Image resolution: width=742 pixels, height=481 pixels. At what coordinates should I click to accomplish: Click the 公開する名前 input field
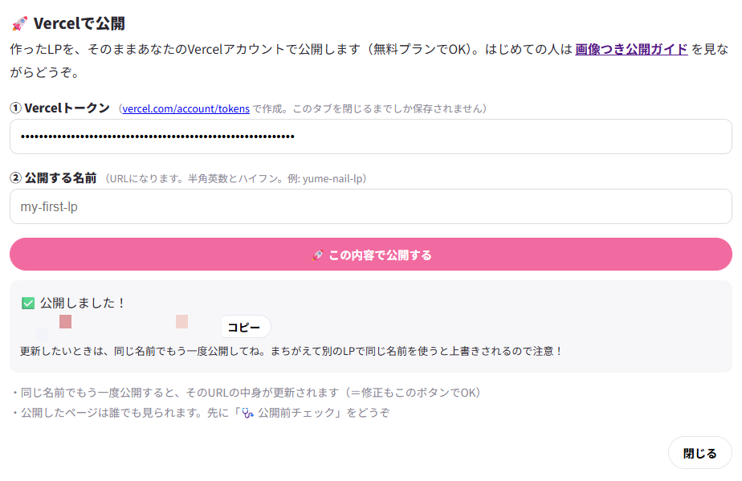point(371,206)
